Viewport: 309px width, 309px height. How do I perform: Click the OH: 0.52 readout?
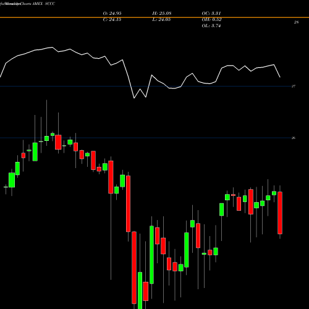point(211,20)
